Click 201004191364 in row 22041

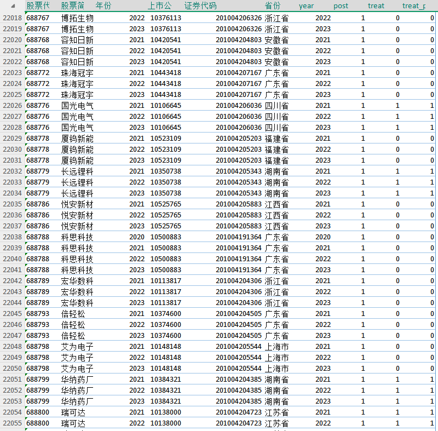pyautogui.click(x=239, y=270)
